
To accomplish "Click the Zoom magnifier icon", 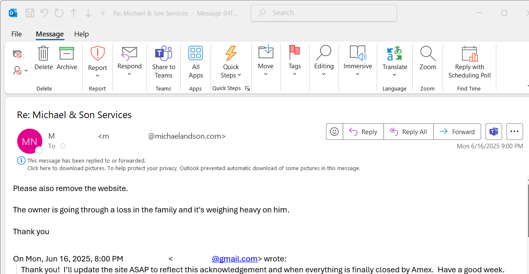I will coord(427,54).
